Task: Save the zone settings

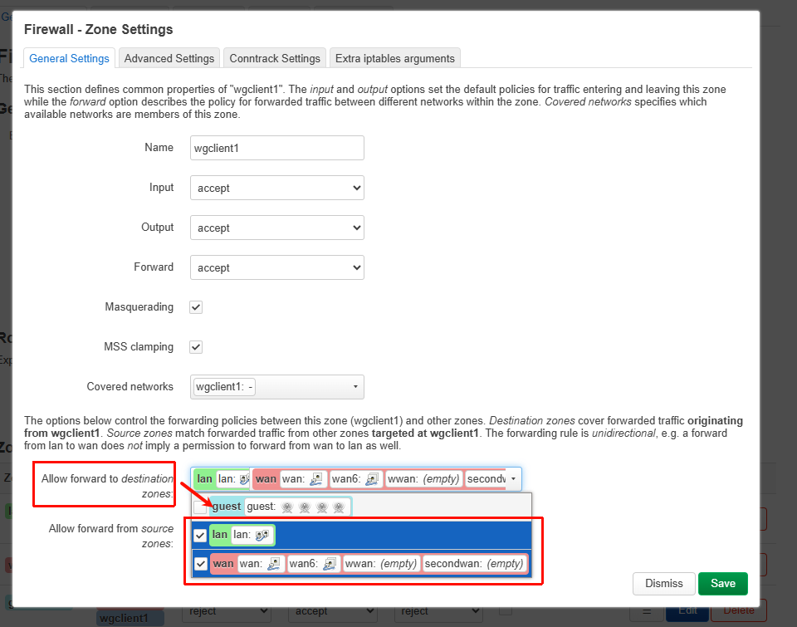Action: click(x=722, y=584)
